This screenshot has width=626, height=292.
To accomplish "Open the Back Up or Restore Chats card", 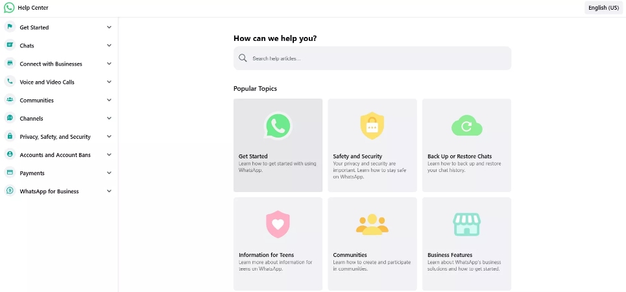I will 466,145.
